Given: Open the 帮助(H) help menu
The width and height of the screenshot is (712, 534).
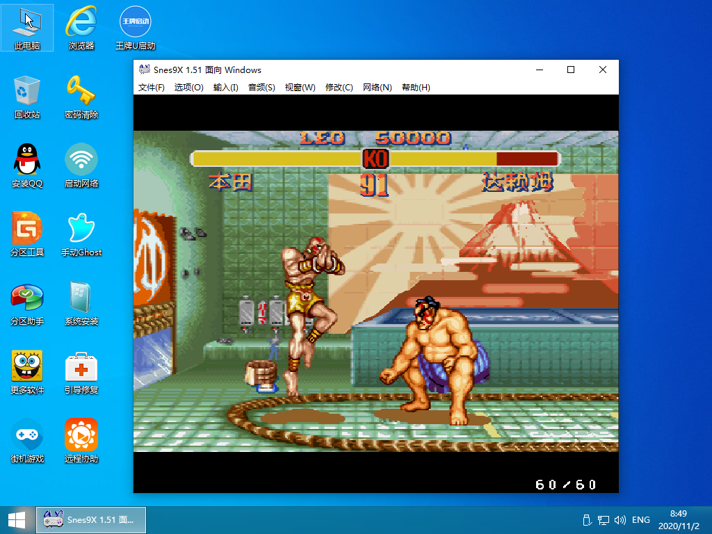Looking at the screenshot, I should 416,87.
